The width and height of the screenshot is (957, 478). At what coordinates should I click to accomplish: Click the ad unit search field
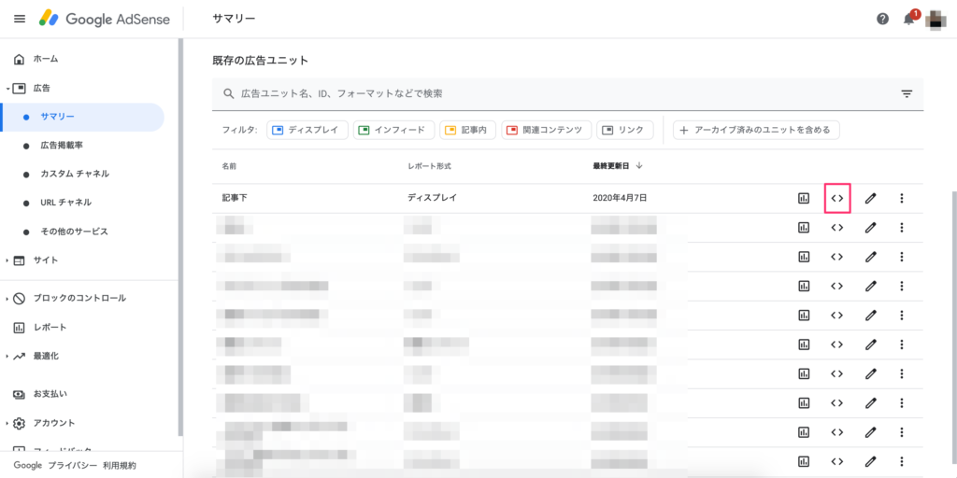[x=561, y=93]
